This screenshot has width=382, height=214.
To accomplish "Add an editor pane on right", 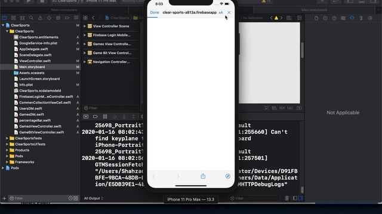I will (299, 18).
